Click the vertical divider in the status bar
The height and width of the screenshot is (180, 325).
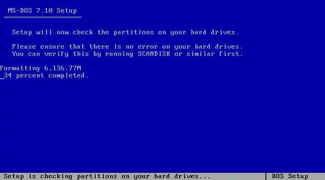(266, 176)
